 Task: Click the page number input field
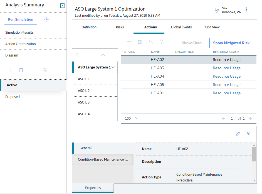coord(232,119)
